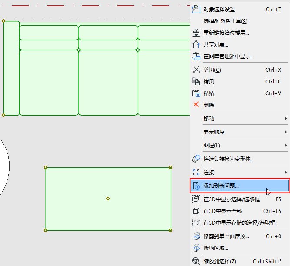The height and width of the screenshot is (266, 290).
Task: Click the table's bottom-right corner node
Action: (x=171, y=230)
